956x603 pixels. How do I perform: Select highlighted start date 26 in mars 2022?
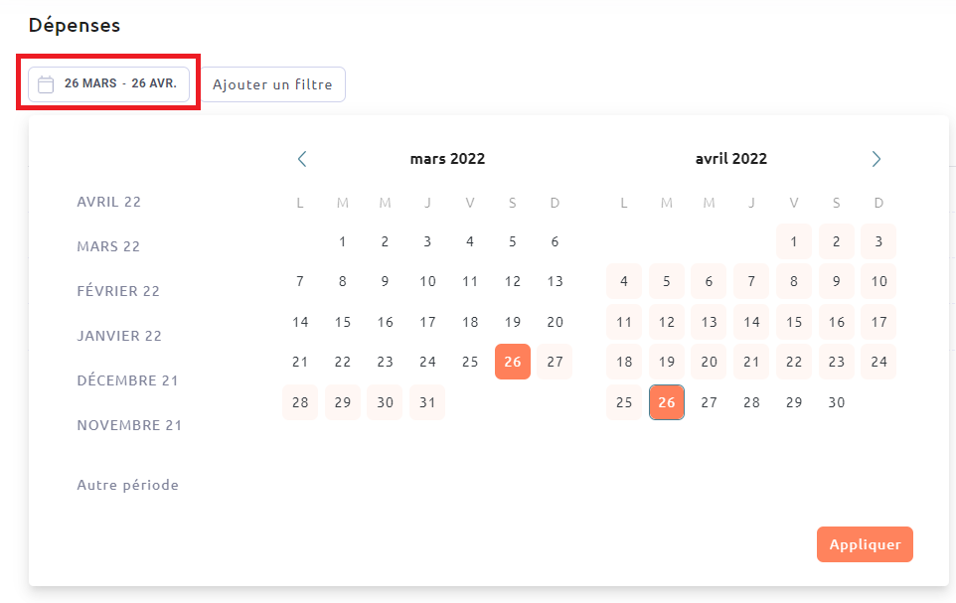tap(513, 362)
